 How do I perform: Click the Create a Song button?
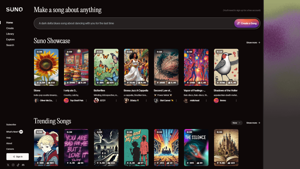pyautogui.click(x=247, y=23)
